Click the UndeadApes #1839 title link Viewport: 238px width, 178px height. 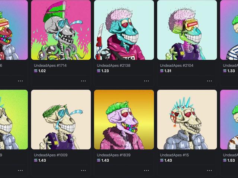(x=113, y=155)
